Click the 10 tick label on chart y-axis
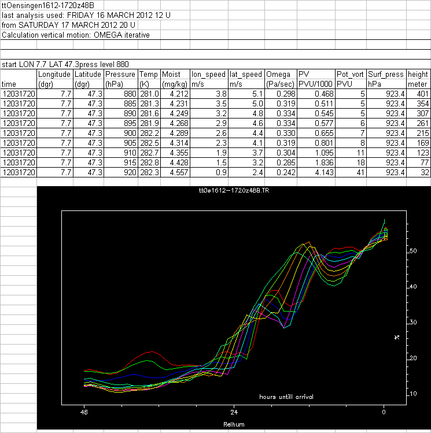This screenshot has height=433, width=431. coord(413,394)
